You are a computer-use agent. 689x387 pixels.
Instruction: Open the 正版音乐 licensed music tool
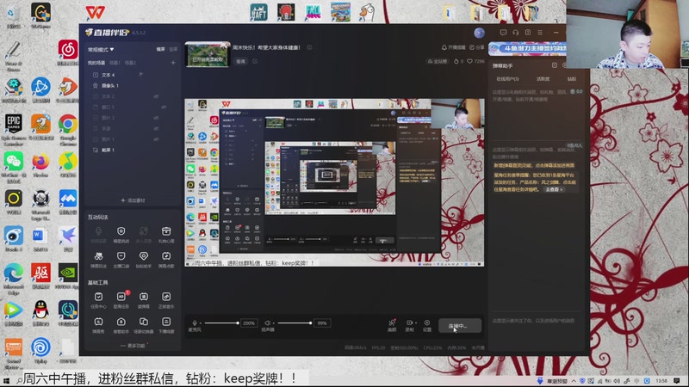pyautogui.click(x=166, y=300)
